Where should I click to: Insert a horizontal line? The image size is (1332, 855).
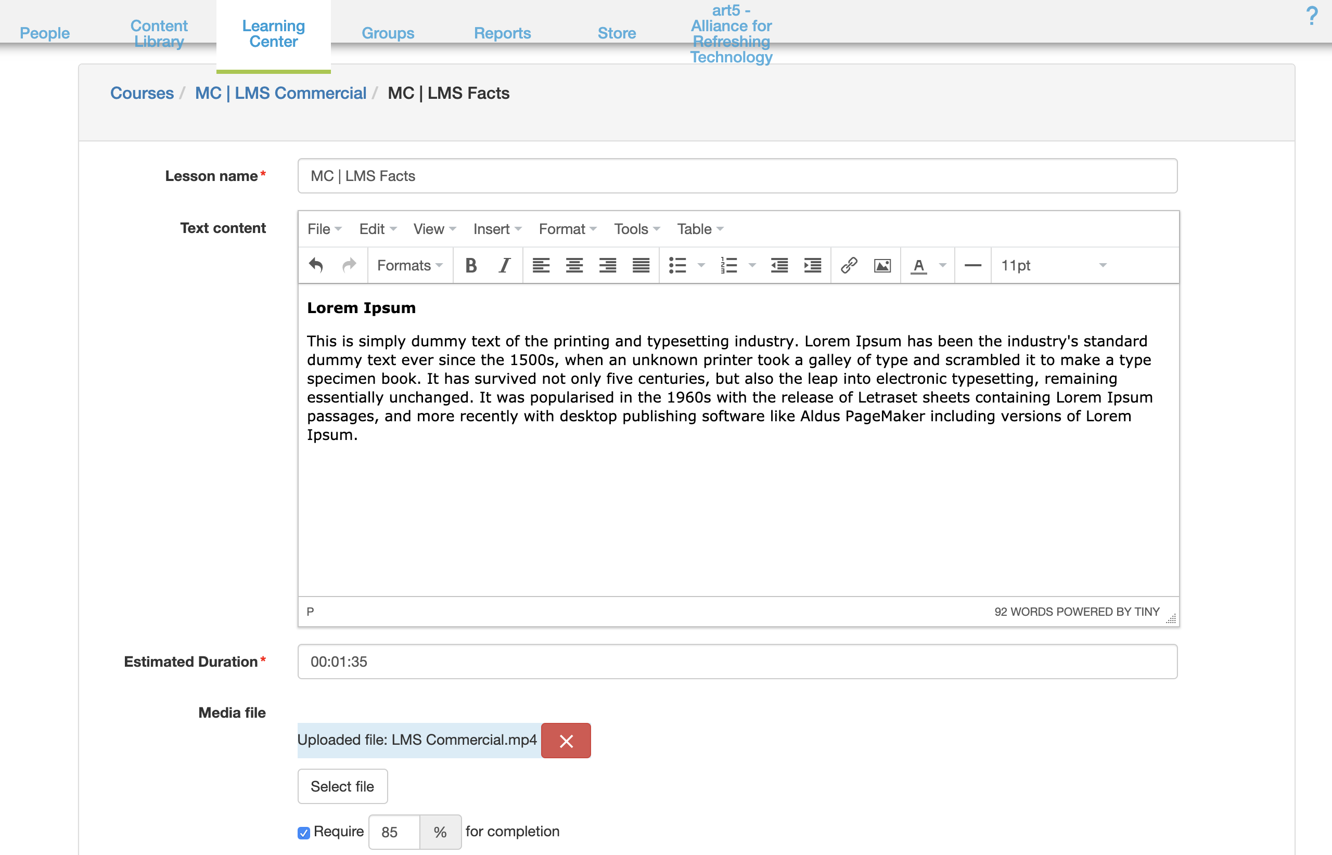(972, 265)
